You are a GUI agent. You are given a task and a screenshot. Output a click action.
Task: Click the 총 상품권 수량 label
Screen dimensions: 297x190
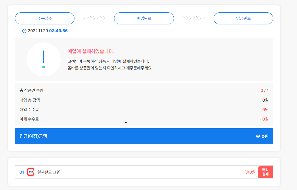[31, 90]
